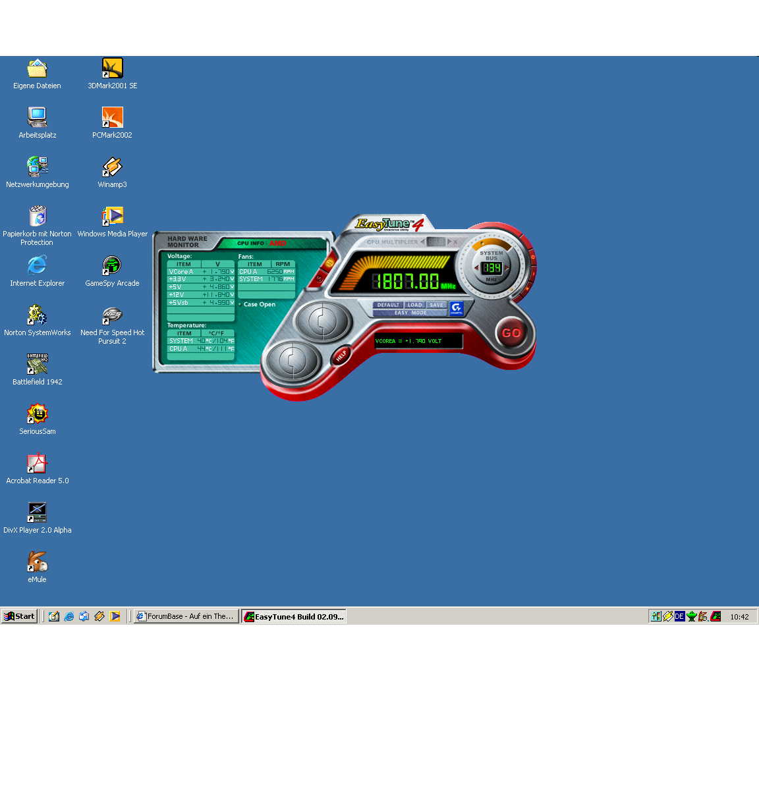Screen dimensions: 759x790
Task: Select the CPU A temperature row
Action: pyautogui.click(x=201, y=349)
